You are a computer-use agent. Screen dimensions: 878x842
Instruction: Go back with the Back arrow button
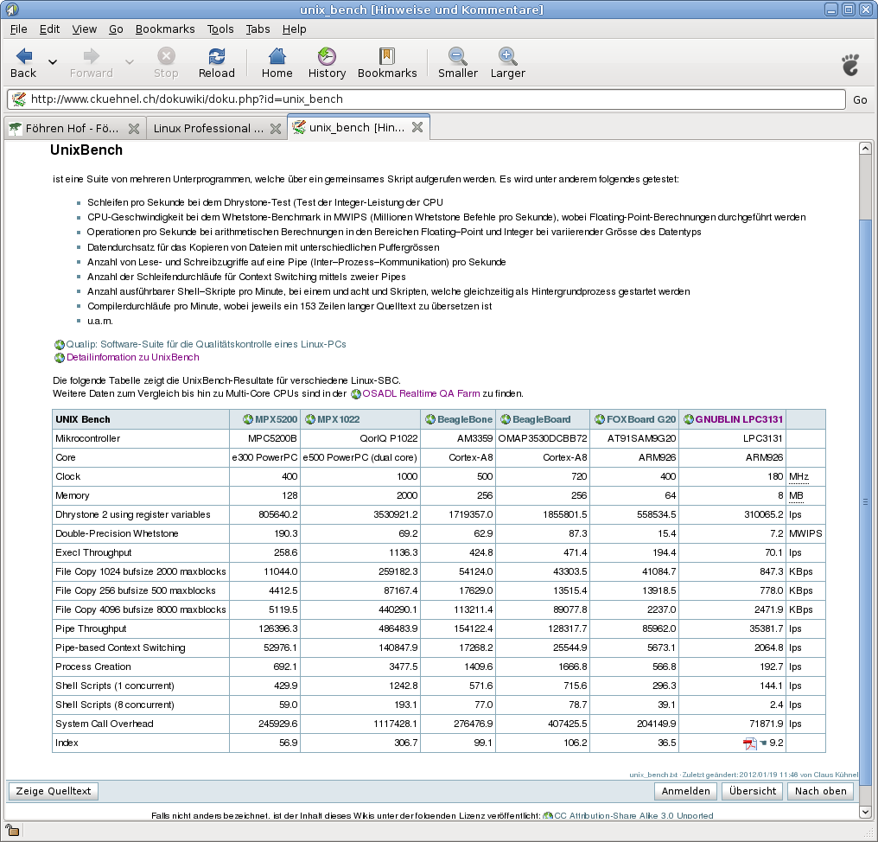click(23, 63)
